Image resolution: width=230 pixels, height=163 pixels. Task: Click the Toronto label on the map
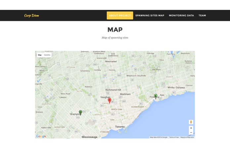tap(120, 127)
